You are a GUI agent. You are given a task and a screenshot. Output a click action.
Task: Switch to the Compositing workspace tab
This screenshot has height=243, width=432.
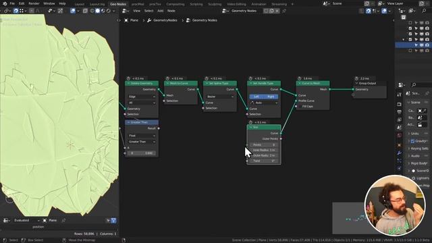(175, 4)
